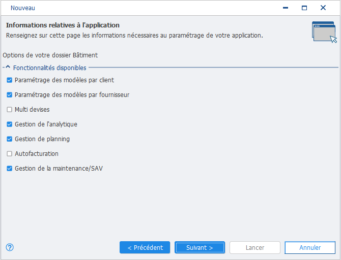Go back with the Précédent button
The image size is (341, 260).
pos(145,247)
